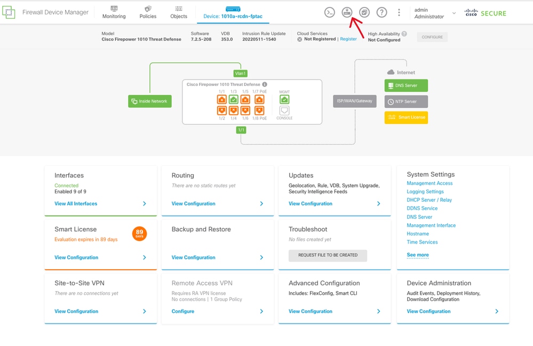The image size is (533, 346).
Task: Click Configure under Remote Access VPN
Action: click(x=183, y=311)
